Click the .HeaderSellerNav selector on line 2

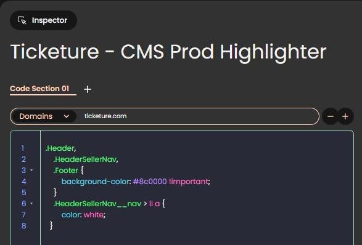[84, 159]
